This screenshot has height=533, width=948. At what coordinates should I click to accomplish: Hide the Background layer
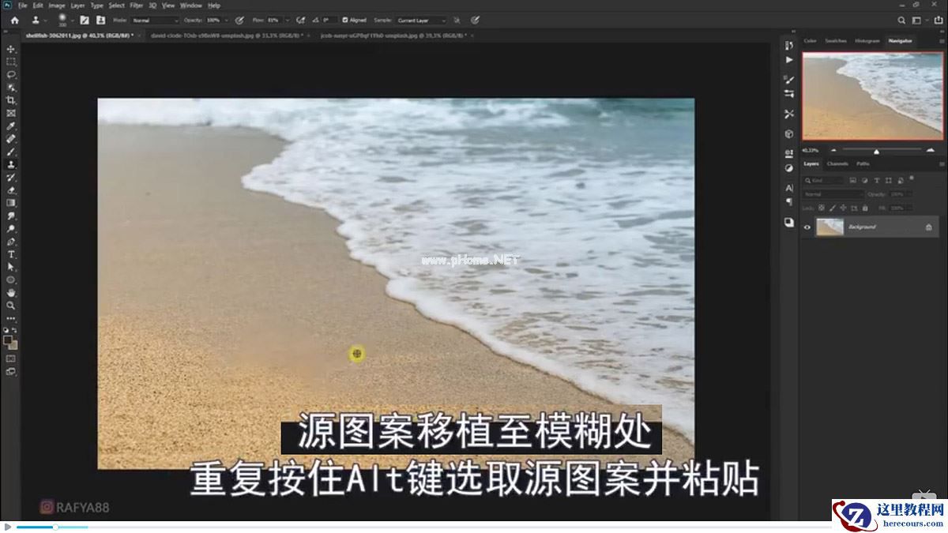(x=807, y=227)
